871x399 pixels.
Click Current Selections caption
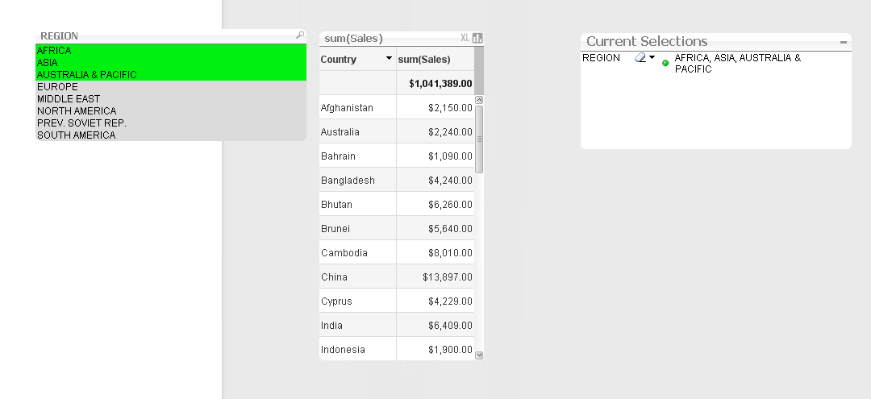point(647,41)
